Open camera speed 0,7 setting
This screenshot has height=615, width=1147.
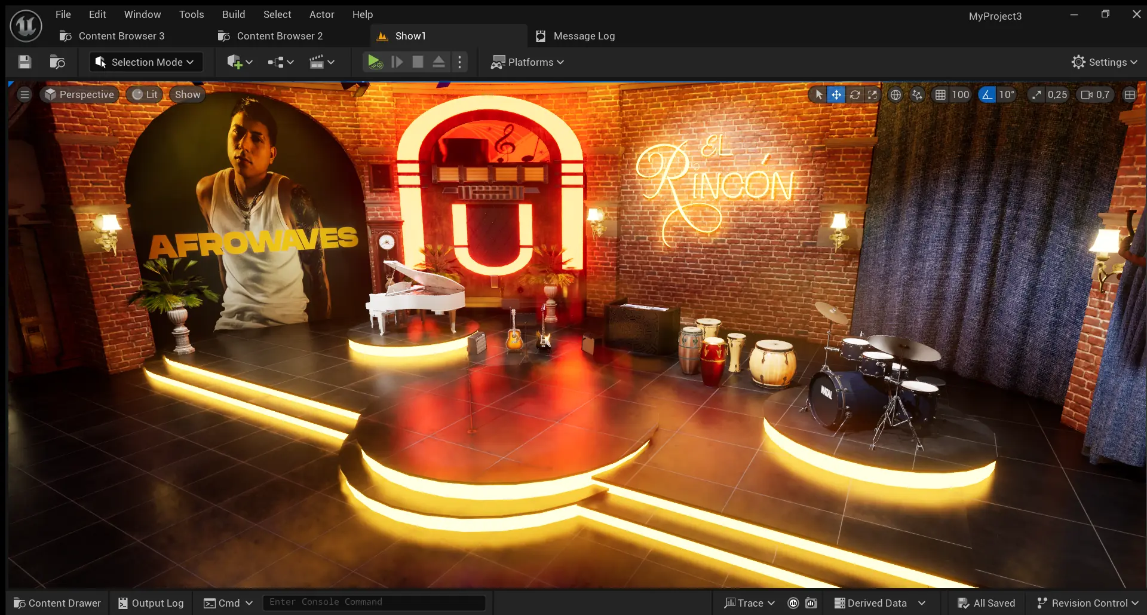click(1096, 94)
